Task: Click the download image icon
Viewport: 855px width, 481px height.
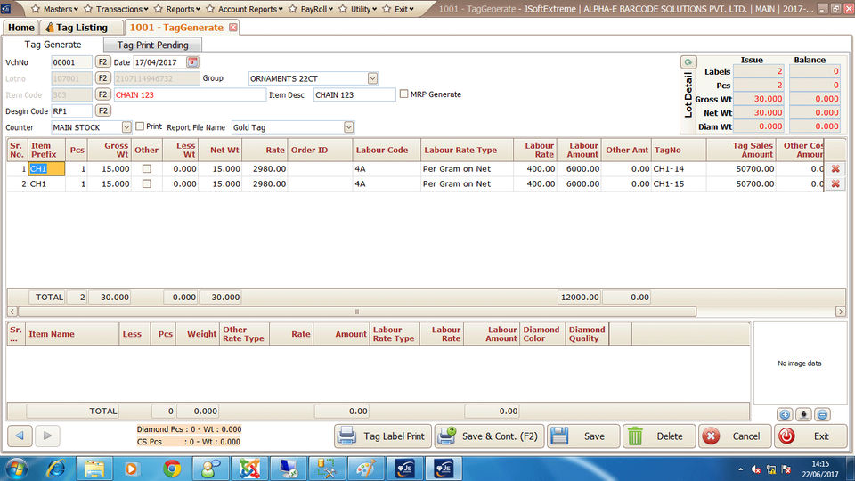Action: pos(803,415)
